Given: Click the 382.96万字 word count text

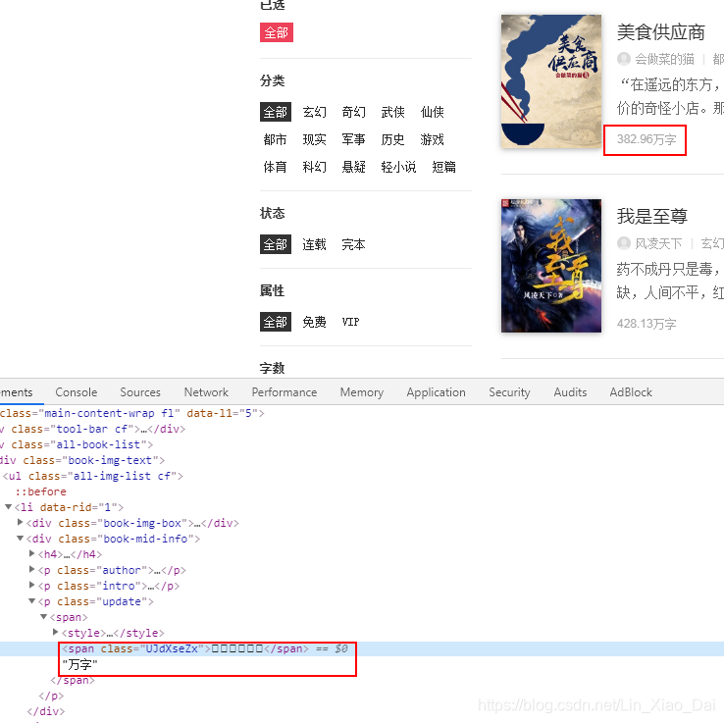Looking at the screenshot, I should tap(646, 139).
